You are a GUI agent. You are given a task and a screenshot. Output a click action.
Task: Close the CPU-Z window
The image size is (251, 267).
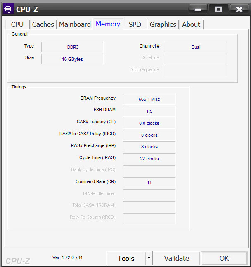pos(239,10)
